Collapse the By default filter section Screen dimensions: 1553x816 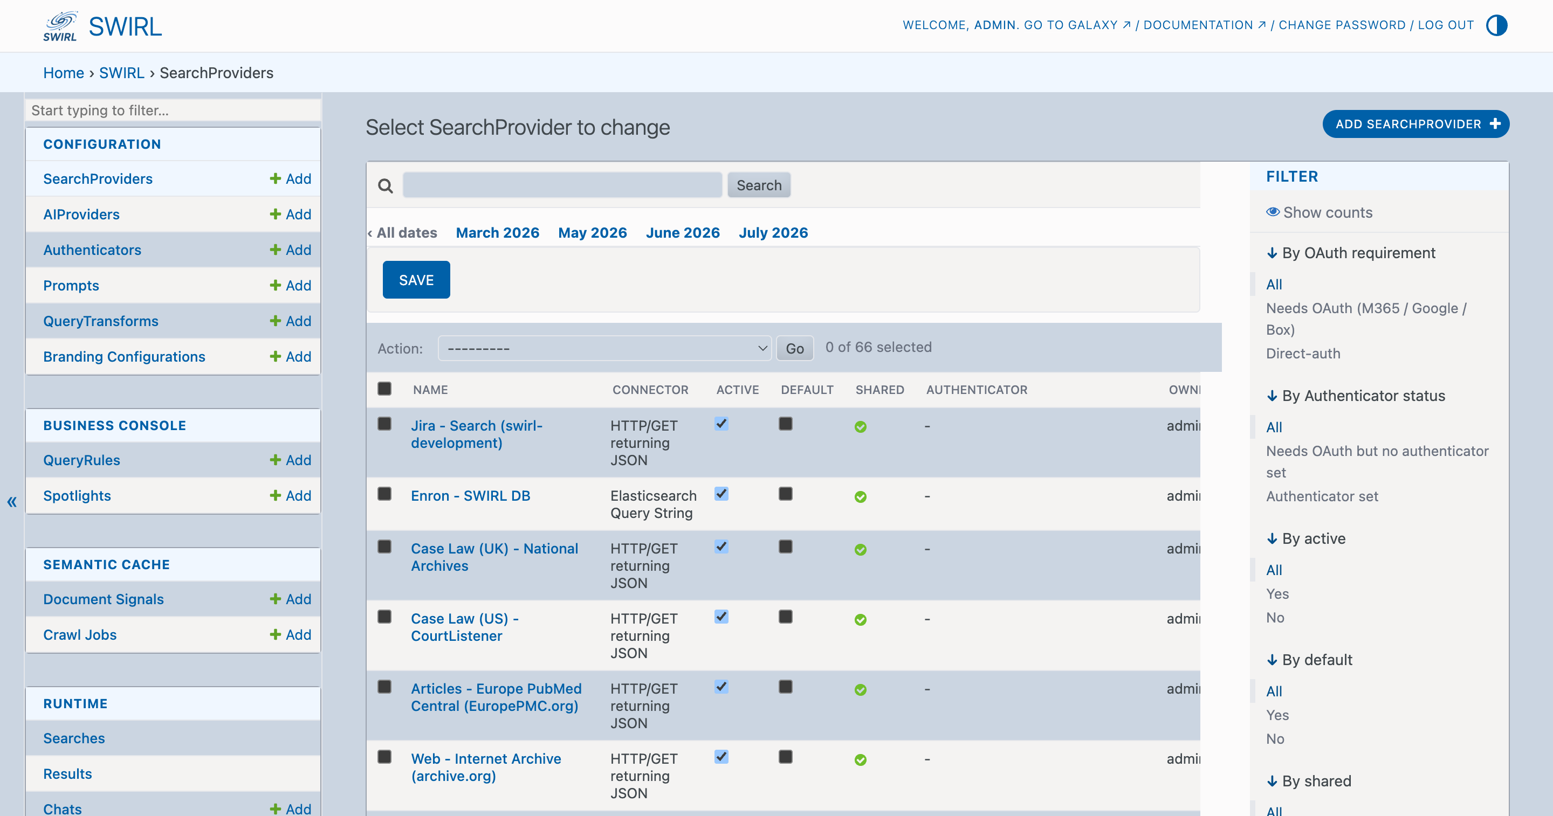[1309, 660]
